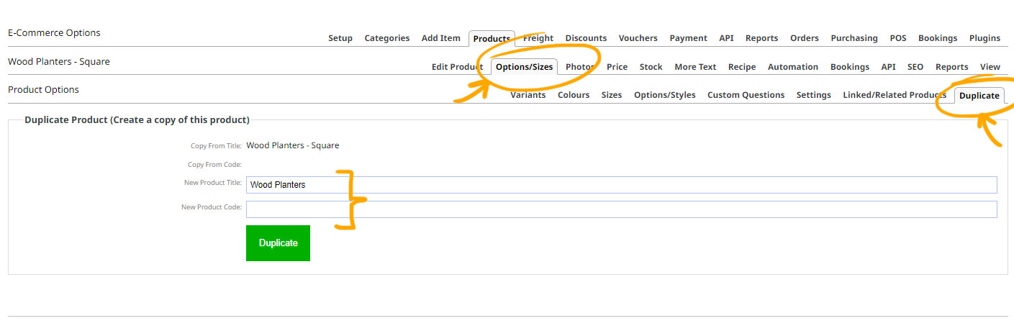Open the Add Item tab
1014x331 pixels.
click(441, 38)
